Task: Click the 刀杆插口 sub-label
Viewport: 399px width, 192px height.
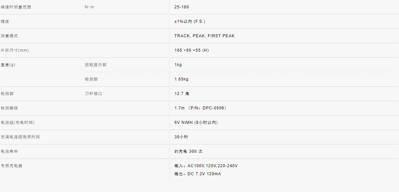Action: (x=93, y=94)
